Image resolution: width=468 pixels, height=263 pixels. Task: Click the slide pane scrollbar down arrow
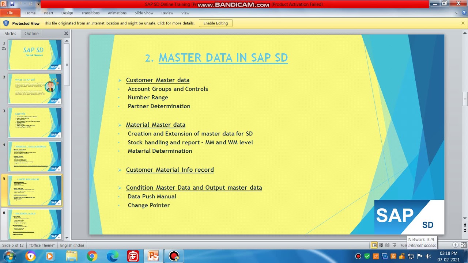(x=67, y=238)
